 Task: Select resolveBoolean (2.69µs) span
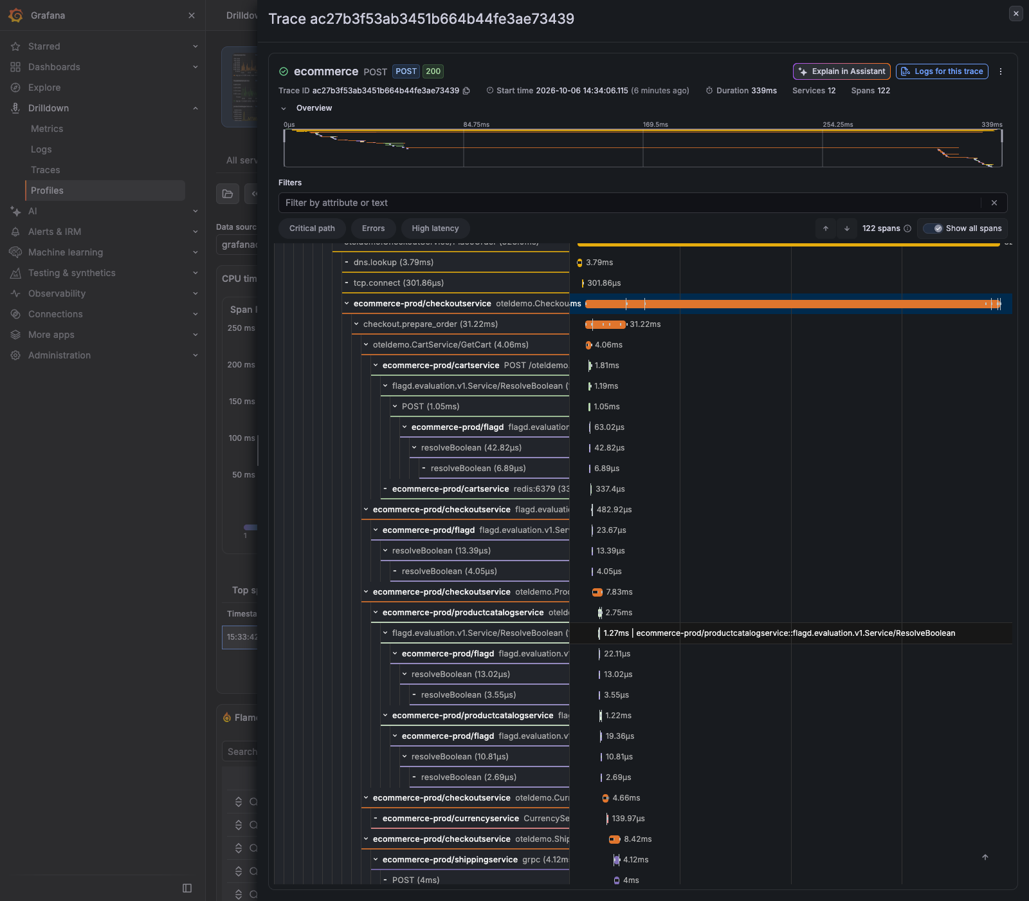click(468, 777)
